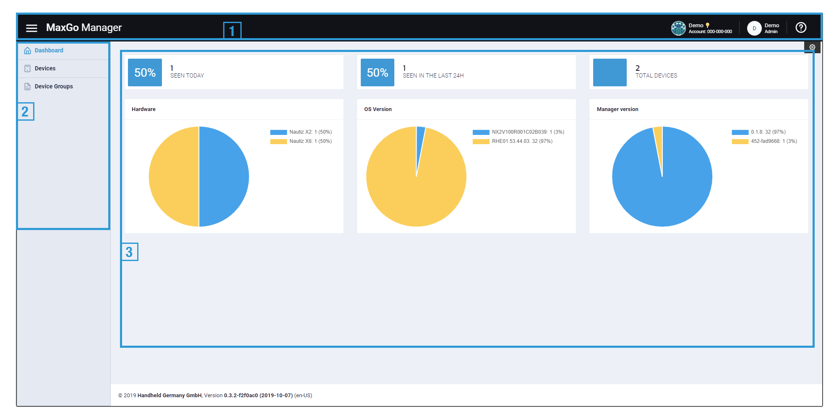Click the Device Groups document icon
The width and height of the screenshot is (839, 419).
[28, 86]
